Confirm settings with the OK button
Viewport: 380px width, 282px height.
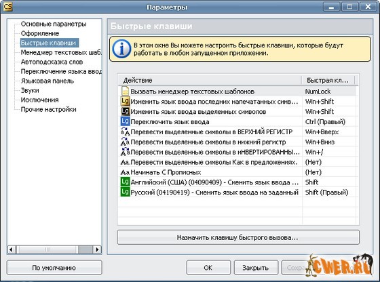[208, 268]
